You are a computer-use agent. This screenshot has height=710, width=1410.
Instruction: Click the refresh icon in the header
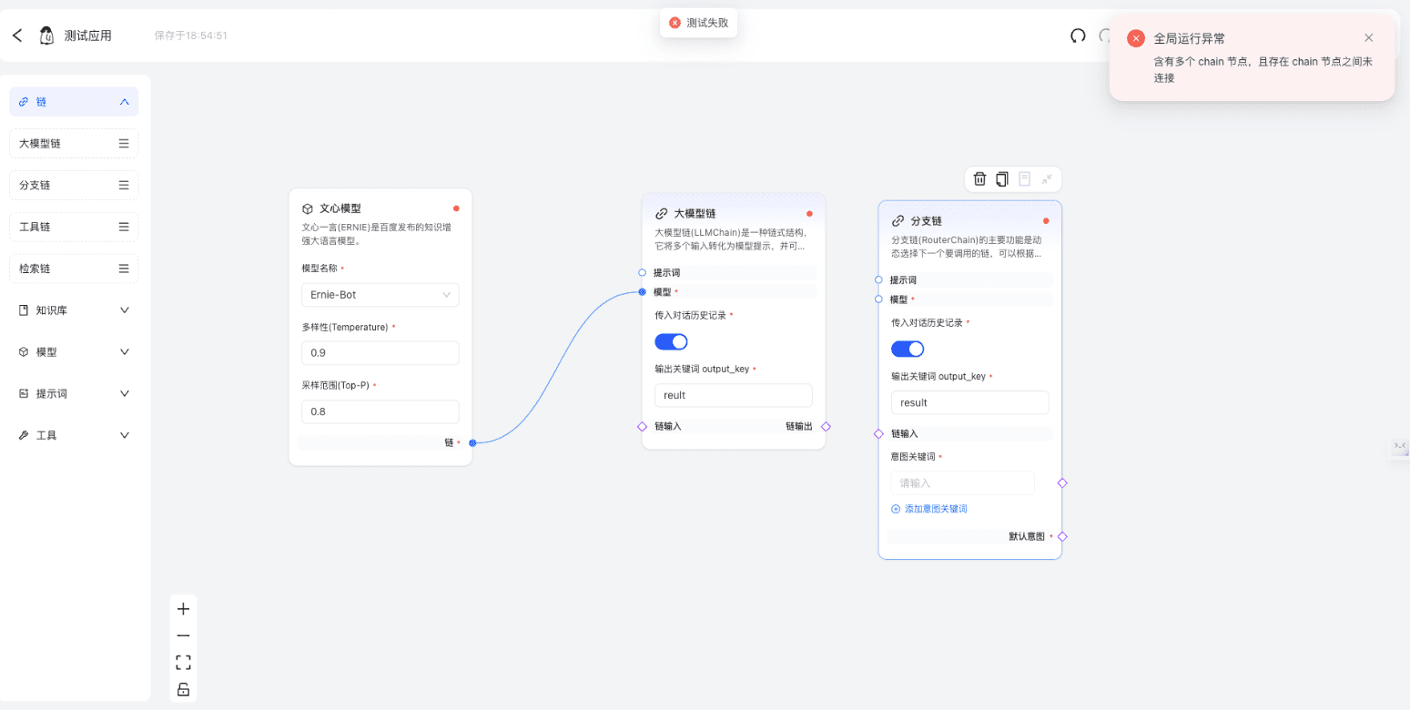(x=1078, y=35)
